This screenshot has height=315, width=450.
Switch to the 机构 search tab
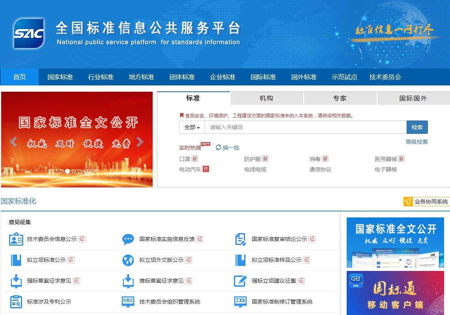point(267,98)
